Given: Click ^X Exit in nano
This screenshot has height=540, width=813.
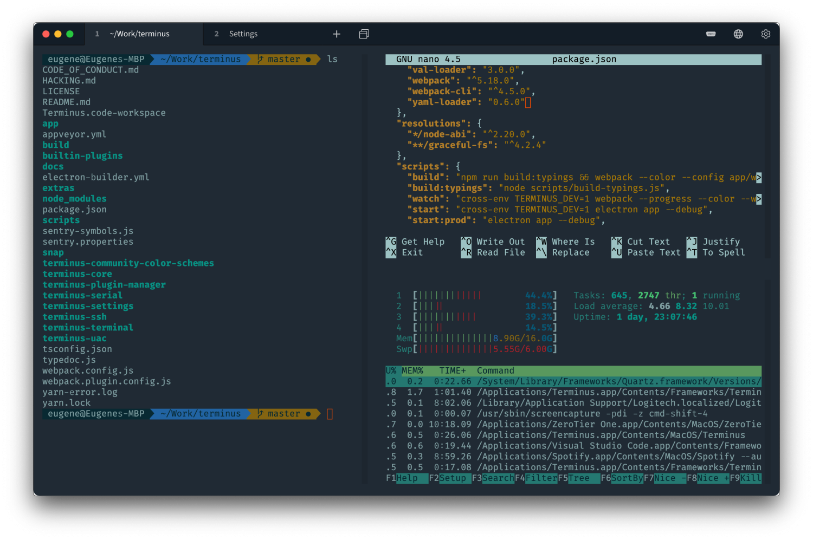Looking at the screenshot, I should (404, 253).
